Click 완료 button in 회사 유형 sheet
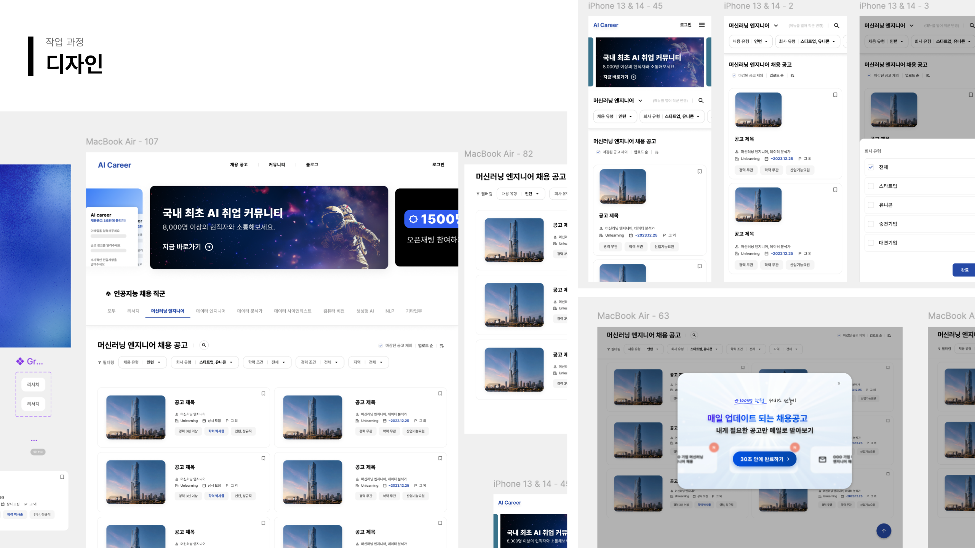The width and height of the screenshot is (975, 548). pos(964,270)
